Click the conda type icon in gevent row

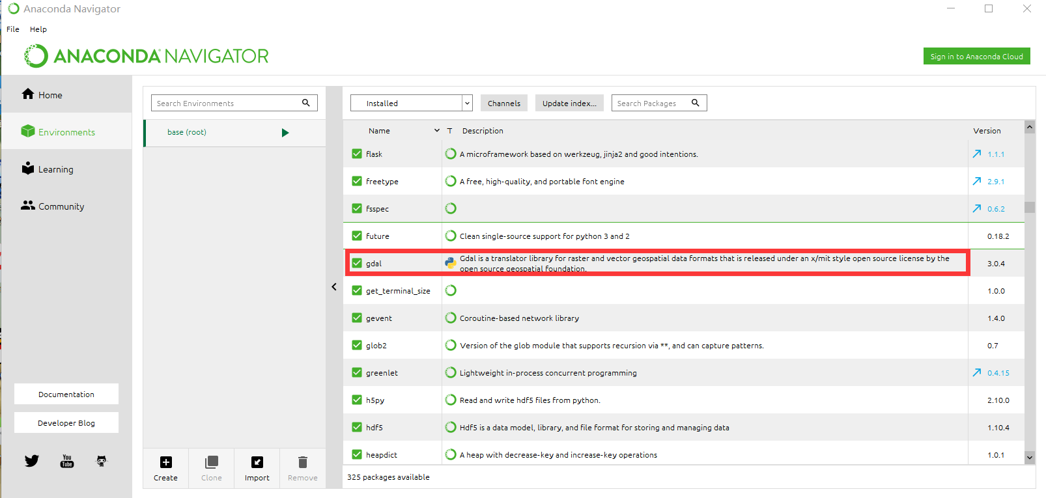click(451, 318)
